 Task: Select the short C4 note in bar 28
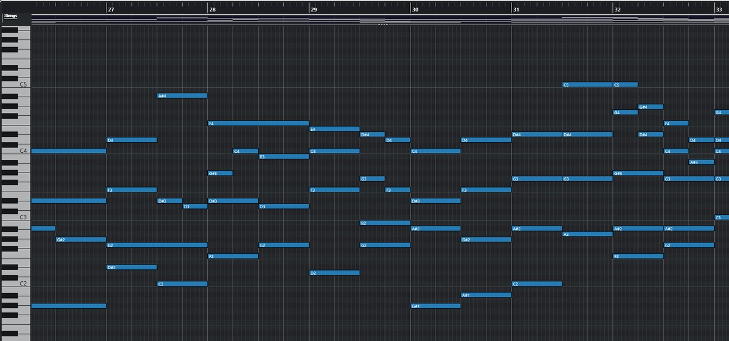pyautogui.click(x=246, y=151)
